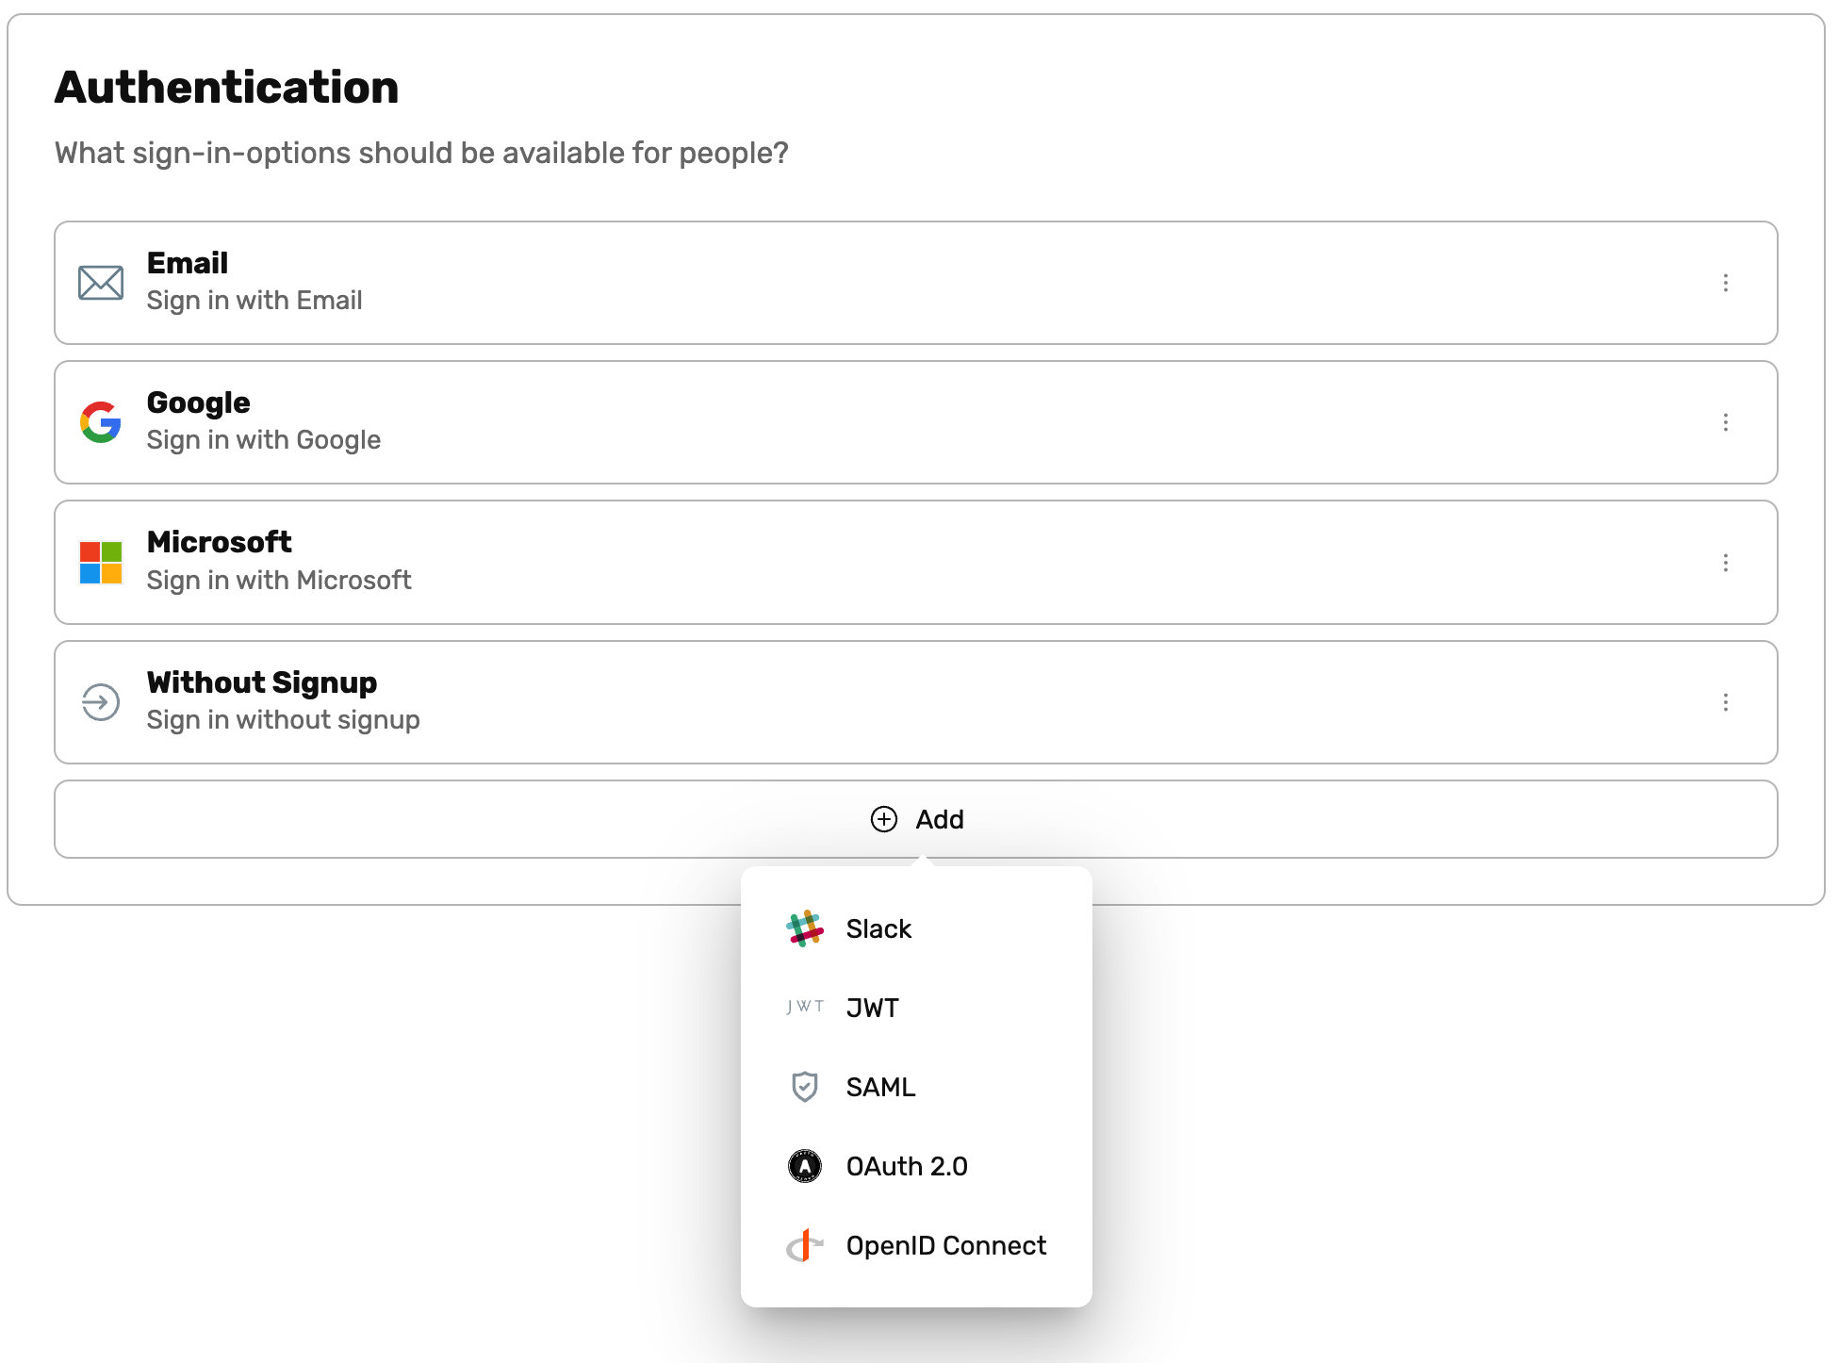Viewport: 1838px width, 1363px height.
Task: Click the SAML shield icon
Action: 804,1086
